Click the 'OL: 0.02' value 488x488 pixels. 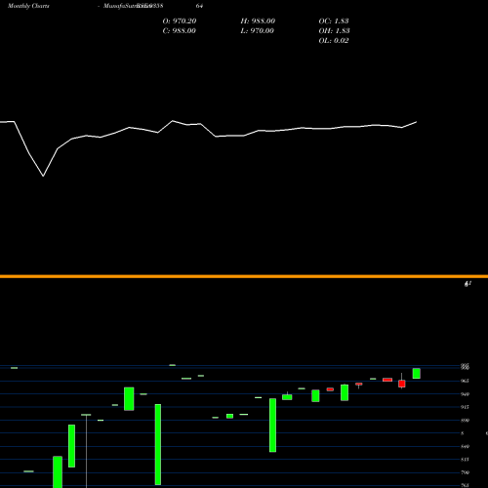point(334,41)
